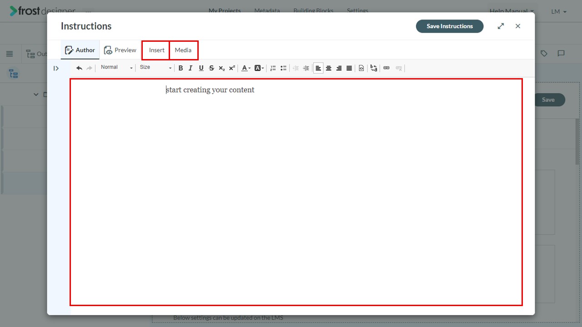Toggle strikethrough formatting
This screenshot has height=327, width=582.
pos(211,68)
